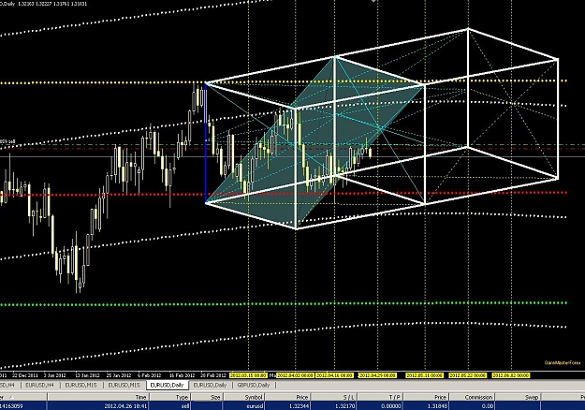Click the Commission column header

(x=472, y=397)
